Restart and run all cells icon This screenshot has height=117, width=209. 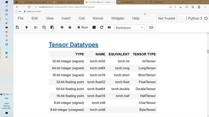pos(109,27)
